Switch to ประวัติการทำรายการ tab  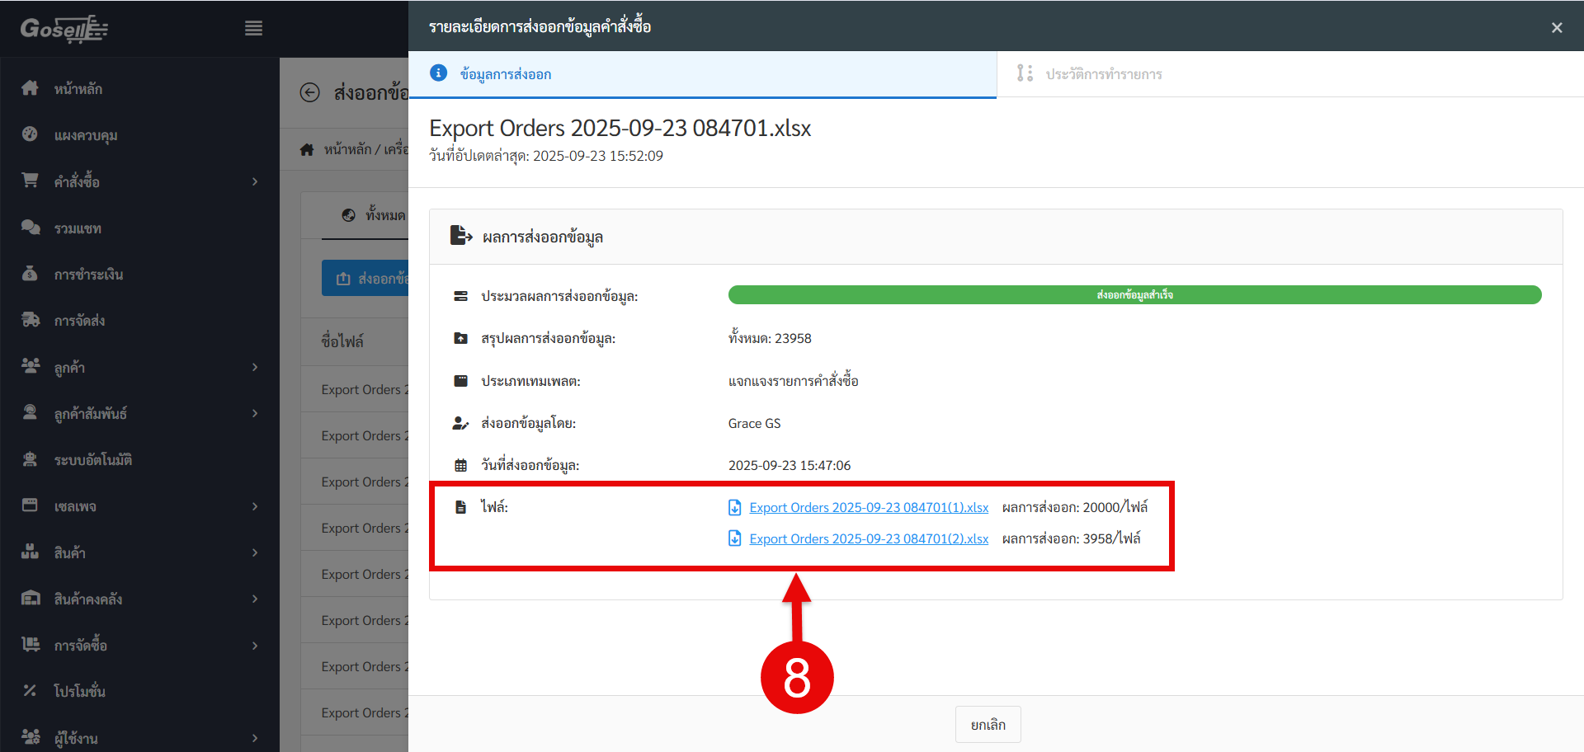click(1103, 74)
